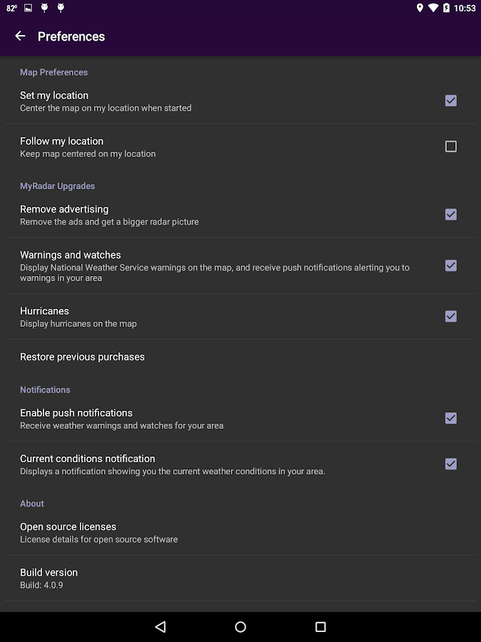The width and height of the screenshot is (481, 642).
Task: Tap the battery charging status icon
Action: (446, 8)
